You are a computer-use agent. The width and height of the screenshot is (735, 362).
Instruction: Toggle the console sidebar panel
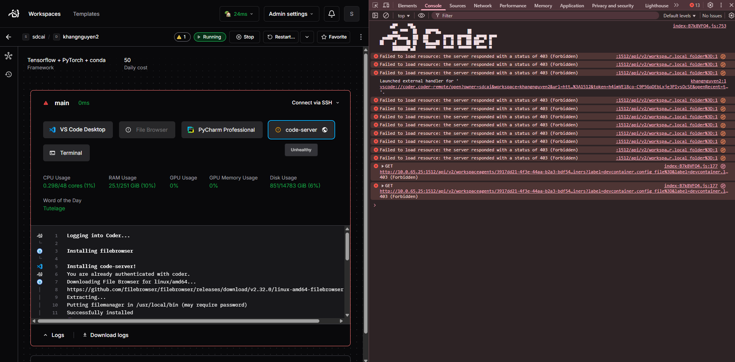point(375,16)
